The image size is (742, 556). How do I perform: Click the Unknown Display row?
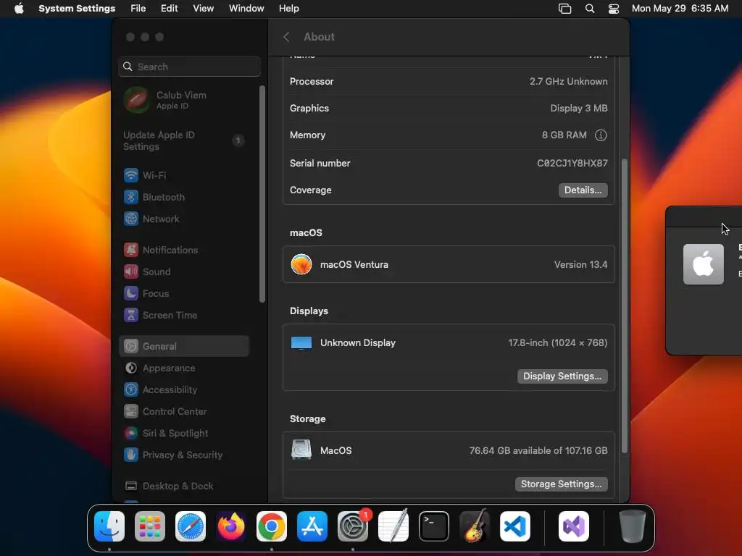(x=449, y=343)
